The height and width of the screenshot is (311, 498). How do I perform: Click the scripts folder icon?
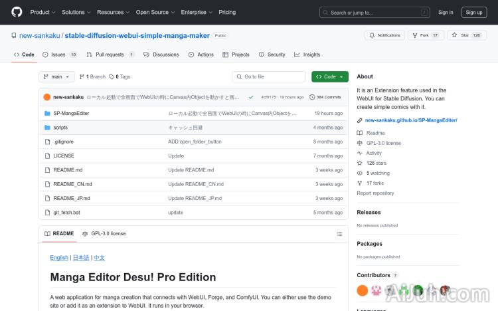click(x=47, y=127)
